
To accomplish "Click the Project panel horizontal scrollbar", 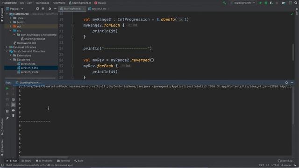I will point(30,78).
